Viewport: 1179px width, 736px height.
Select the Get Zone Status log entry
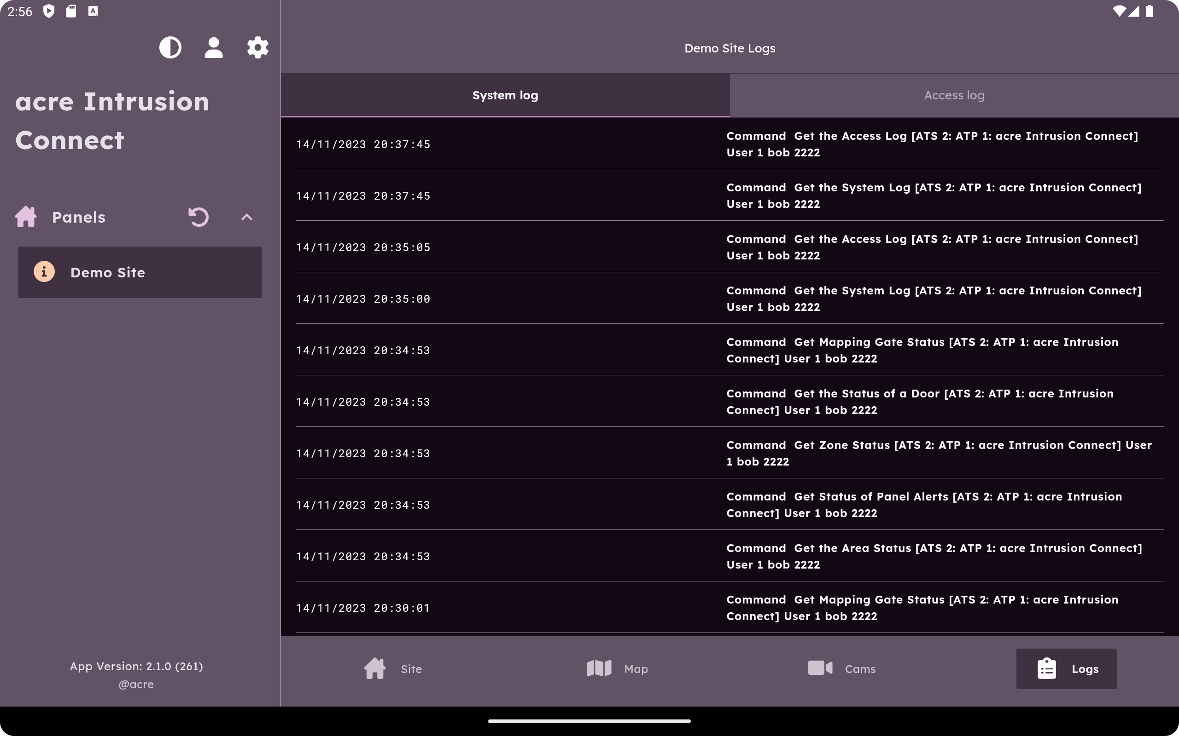(730, 454)
